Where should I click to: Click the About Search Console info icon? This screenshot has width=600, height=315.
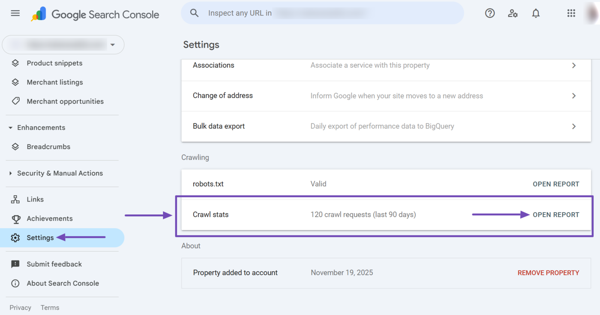(15, 283)
